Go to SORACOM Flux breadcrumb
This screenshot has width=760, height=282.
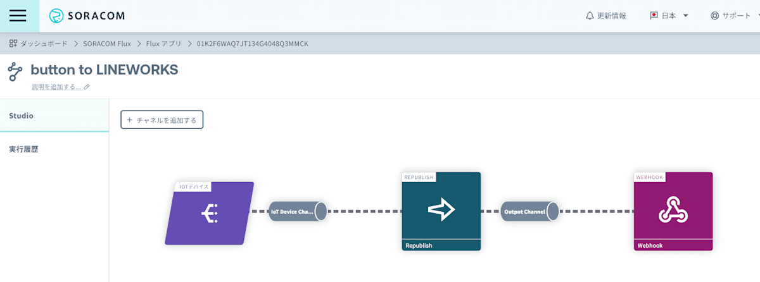tap(107, 44)
